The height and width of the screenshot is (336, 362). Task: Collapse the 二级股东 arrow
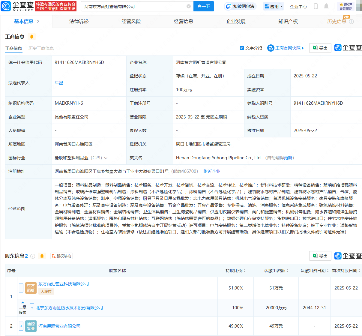pos(22,303)
